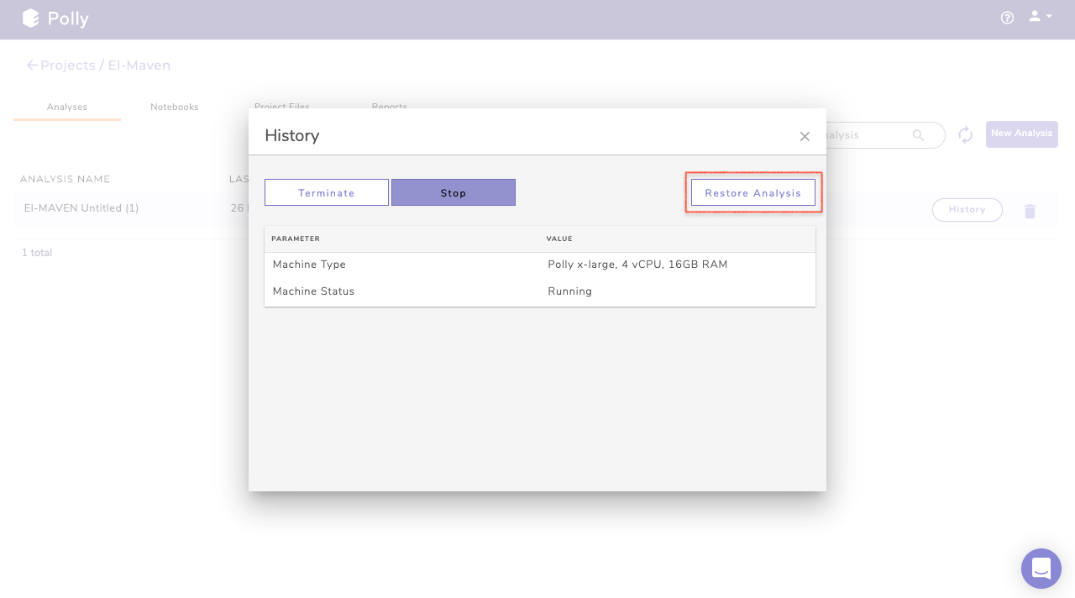The image size is (1075, 598).
Task: Open the chat support widget
Action: 1041,569
